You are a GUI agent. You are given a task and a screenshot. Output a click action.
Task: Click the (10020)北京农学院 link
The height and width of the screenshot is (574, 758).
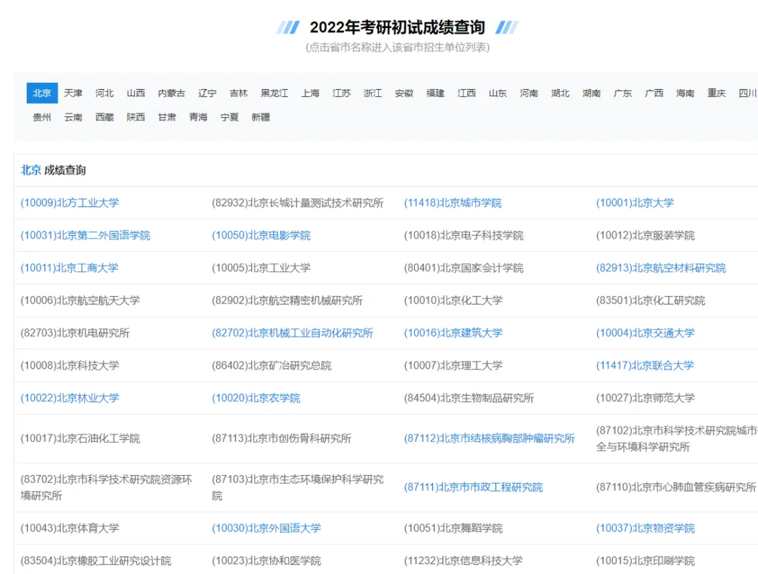[256, 398]
